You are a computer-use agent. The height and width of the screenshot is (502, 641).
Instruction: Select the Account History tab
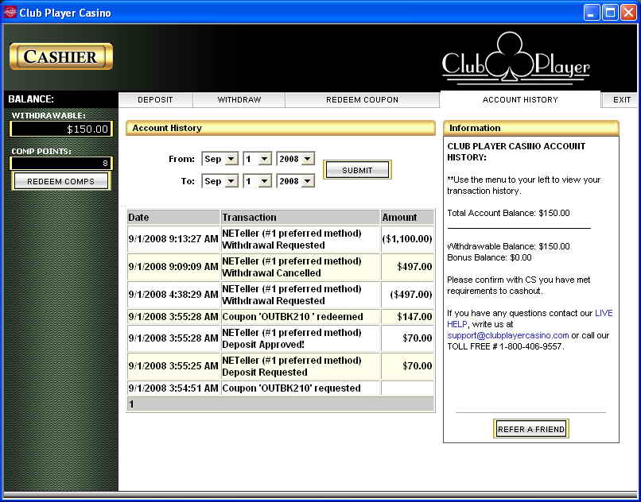[520, 99]
